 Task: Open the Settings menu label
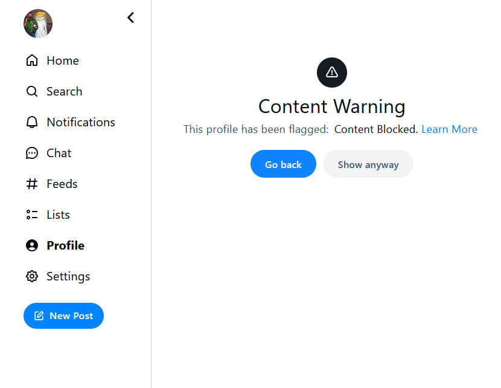[68, 277]
